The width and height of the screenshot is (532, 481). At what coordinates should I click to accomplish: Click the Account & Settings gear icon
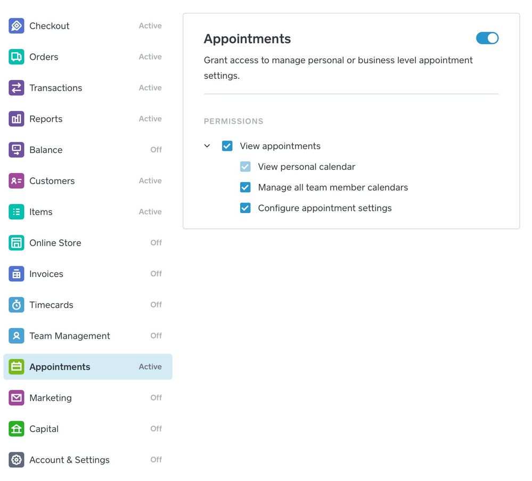[17, 460]
